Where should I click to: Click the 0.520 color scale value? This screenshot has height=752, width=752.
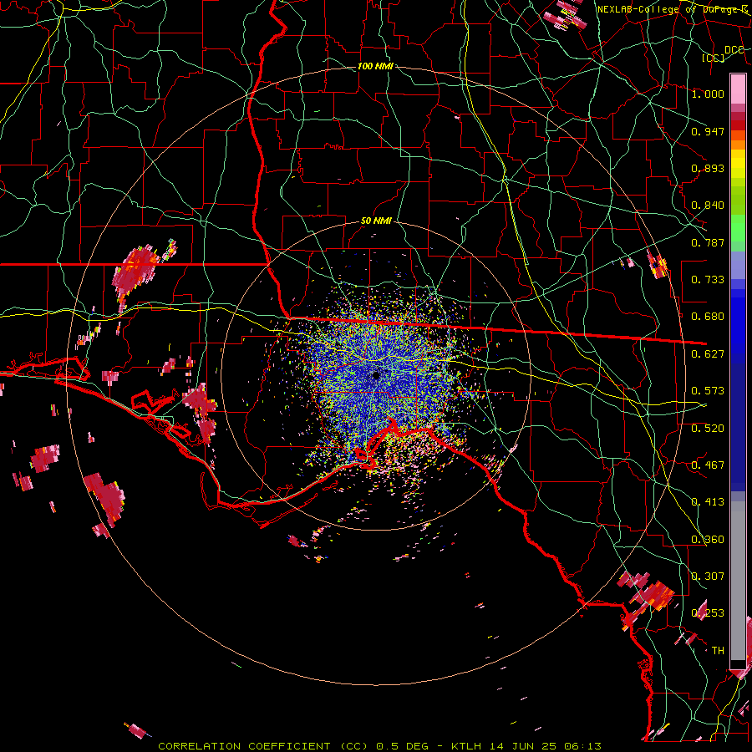708,429
